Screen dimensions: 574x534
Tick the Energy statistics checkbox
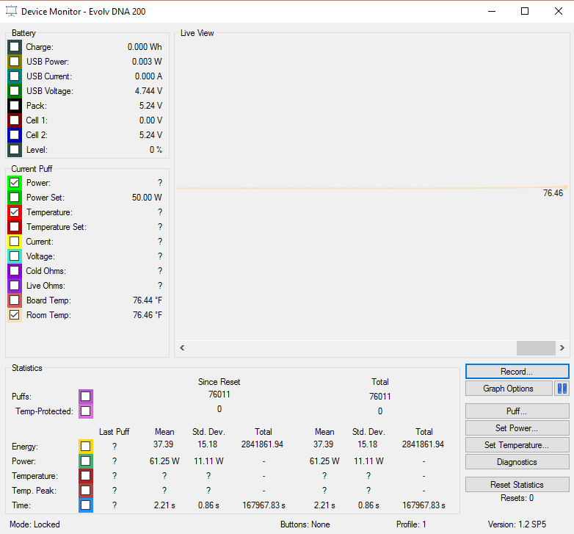(x=86, y=446)
